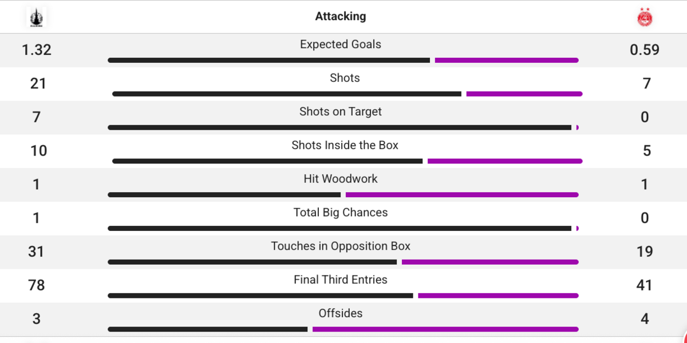Image resolution: width=687 pixels, height=343 pixels.
Task: Click the Hit Woodwork comparison bar
Action: click(343, 194)
